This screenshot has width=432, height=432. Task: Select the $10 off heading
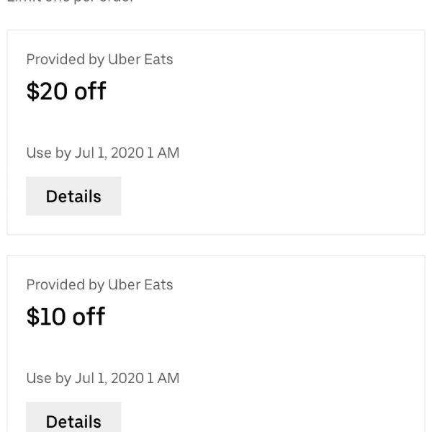(66, 316)
